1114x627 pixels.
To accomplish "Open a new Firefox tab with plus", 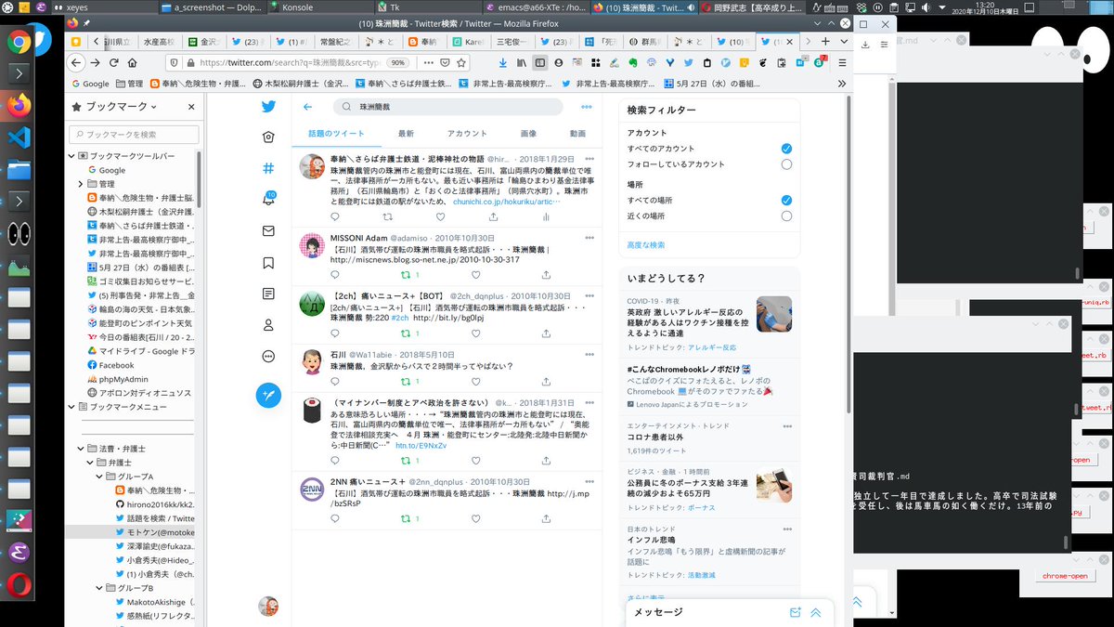I will point(825,42).
